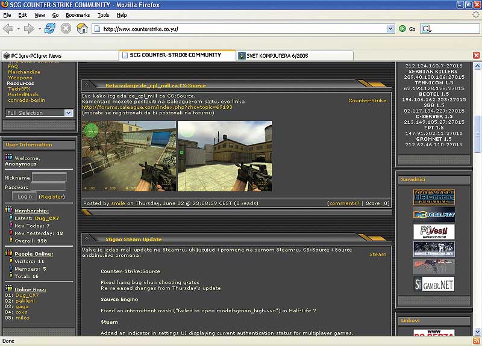Switch to PC Igre-PCIgre: News tab
This screenshot has width=482, height=346.
pos(60,55)
